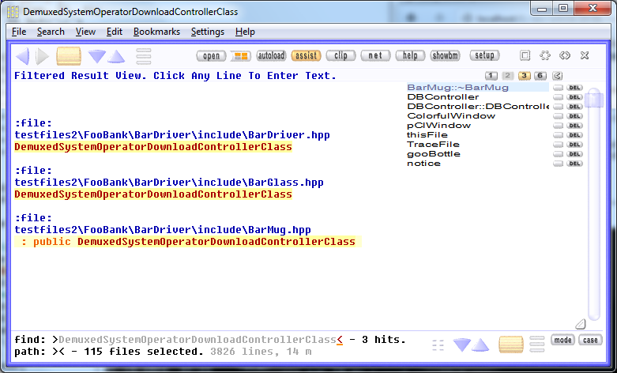This screenshot has height=373, width=617.
Task: Click the top toolbar down triangle icon
Action: click(97, 56)
